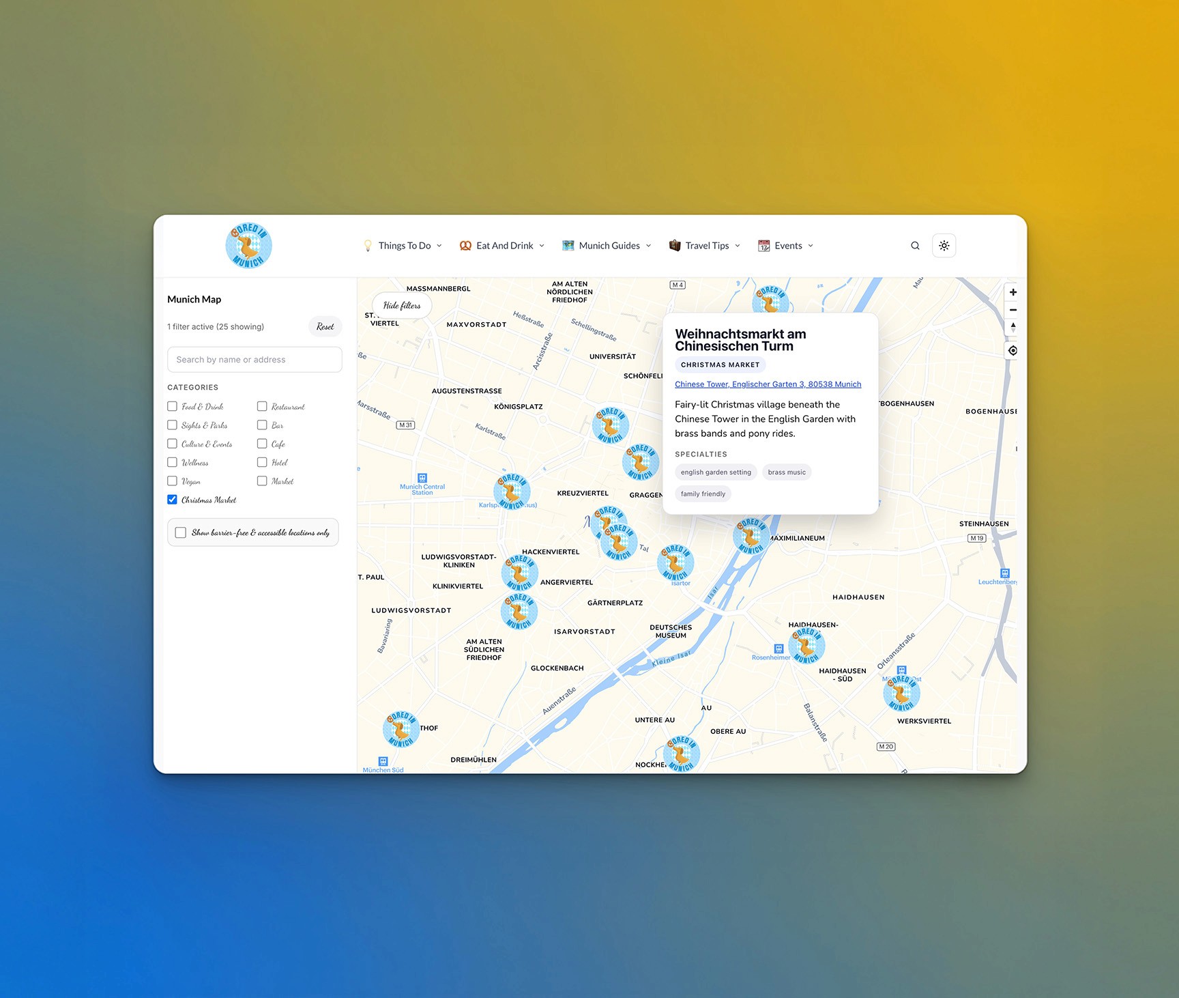Screen dimensions: 1179x998
Task: Select the marker below Klinikviertel label
Action: (519, 611)
